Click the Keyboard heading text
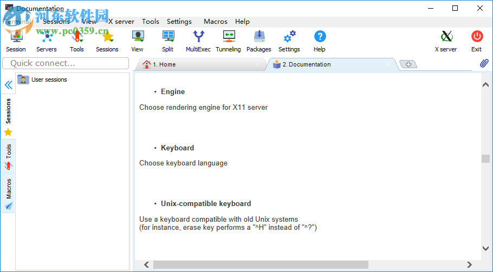This screenshot has width=493, height=272. (177, 148)
